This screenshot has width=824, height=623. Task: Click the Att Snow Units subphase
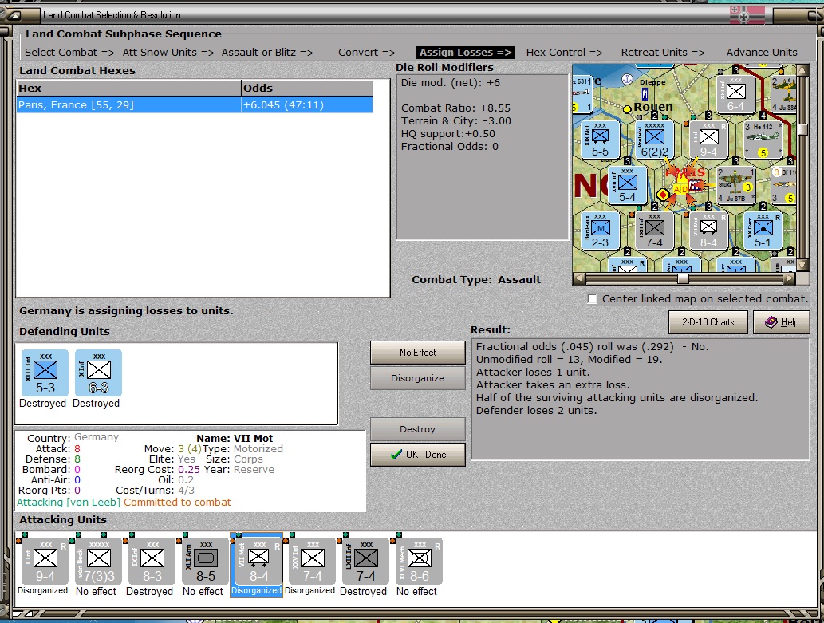168,53
